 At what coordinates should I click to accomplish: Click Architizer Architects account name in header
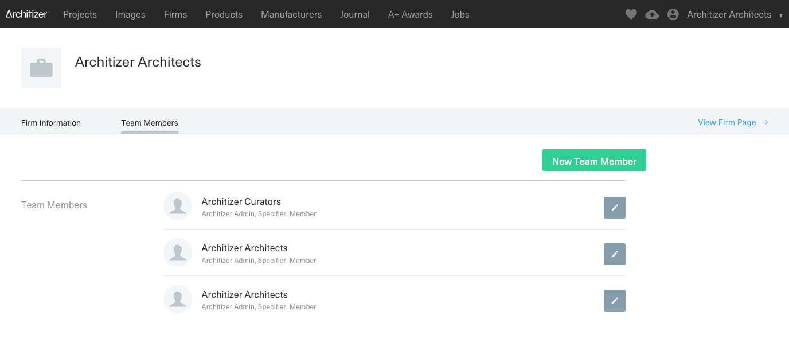tap(729, 14)
